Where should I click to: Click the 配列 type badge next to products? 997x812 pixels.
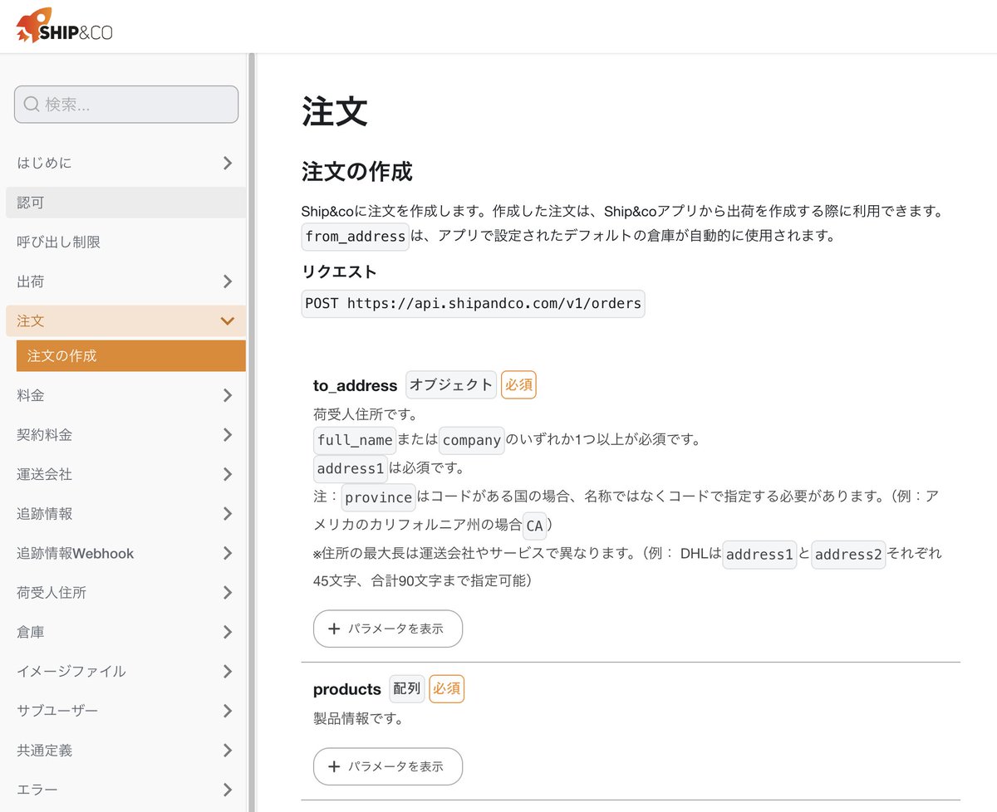tap(406, 688)
